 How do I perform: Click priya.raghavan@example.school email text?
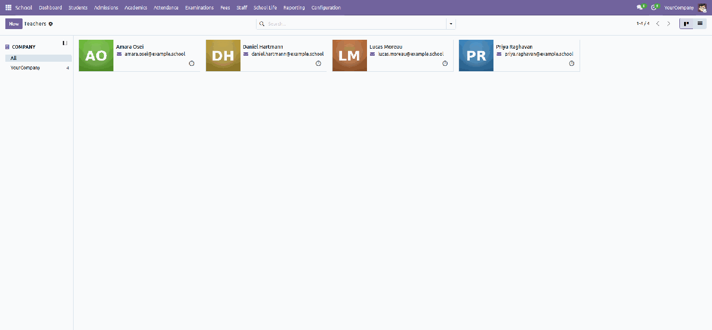pyautogui.click(x=539, y=54)
